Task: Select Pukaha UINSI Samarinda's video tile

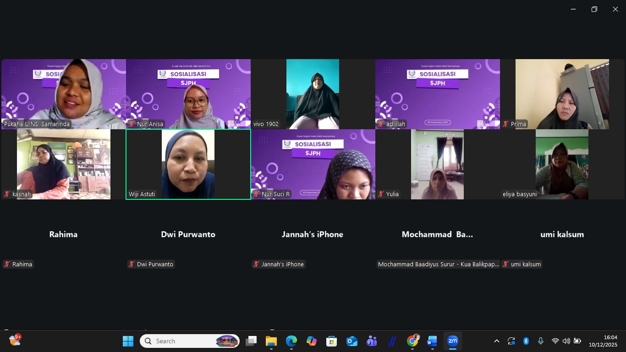Action: (64, 94)
